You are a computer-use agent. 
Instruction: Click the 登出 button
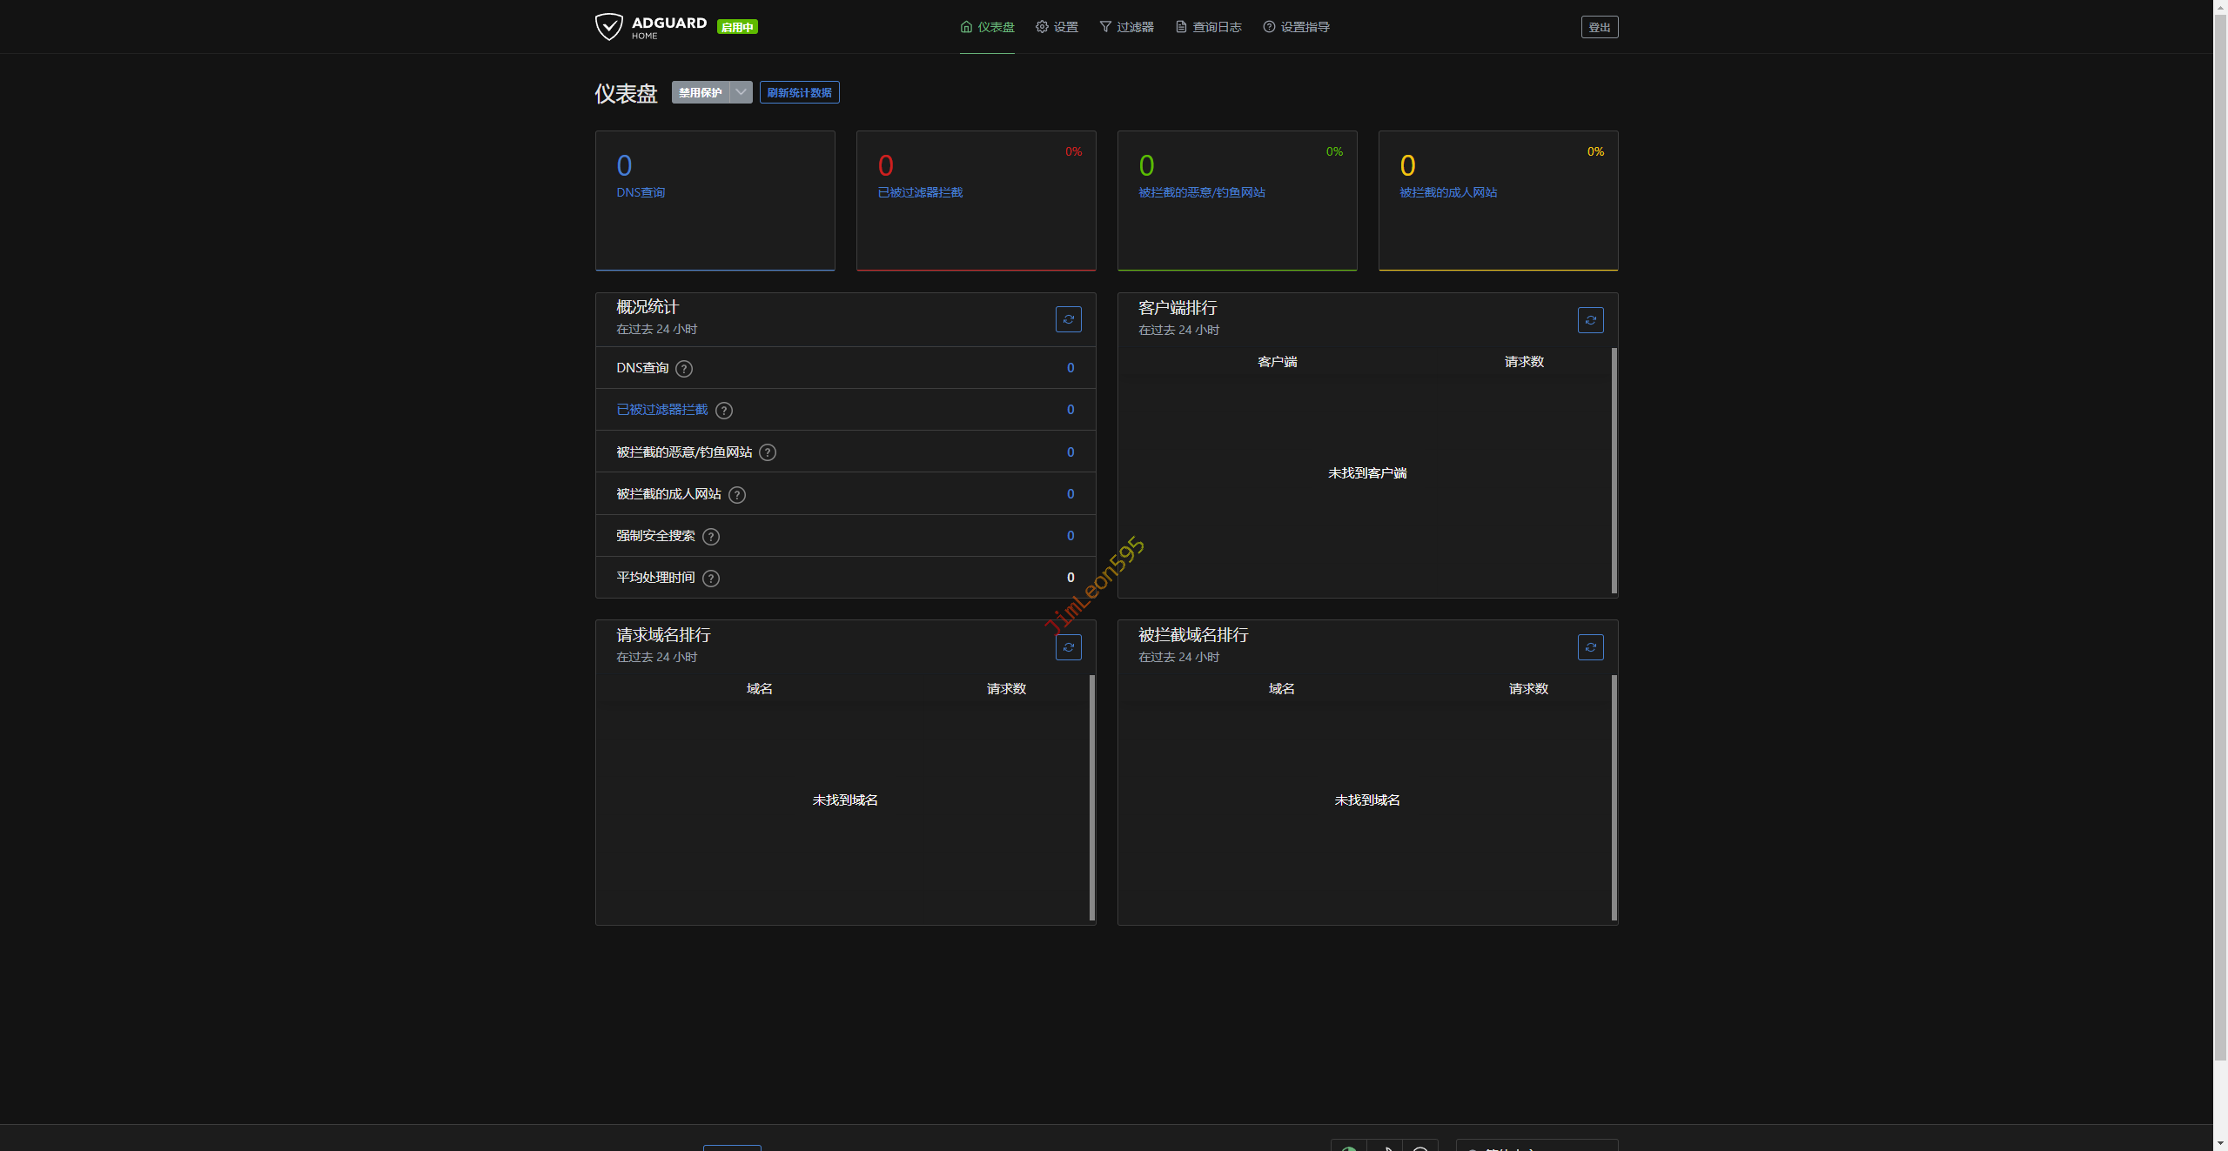click(x=1599, y=27)
